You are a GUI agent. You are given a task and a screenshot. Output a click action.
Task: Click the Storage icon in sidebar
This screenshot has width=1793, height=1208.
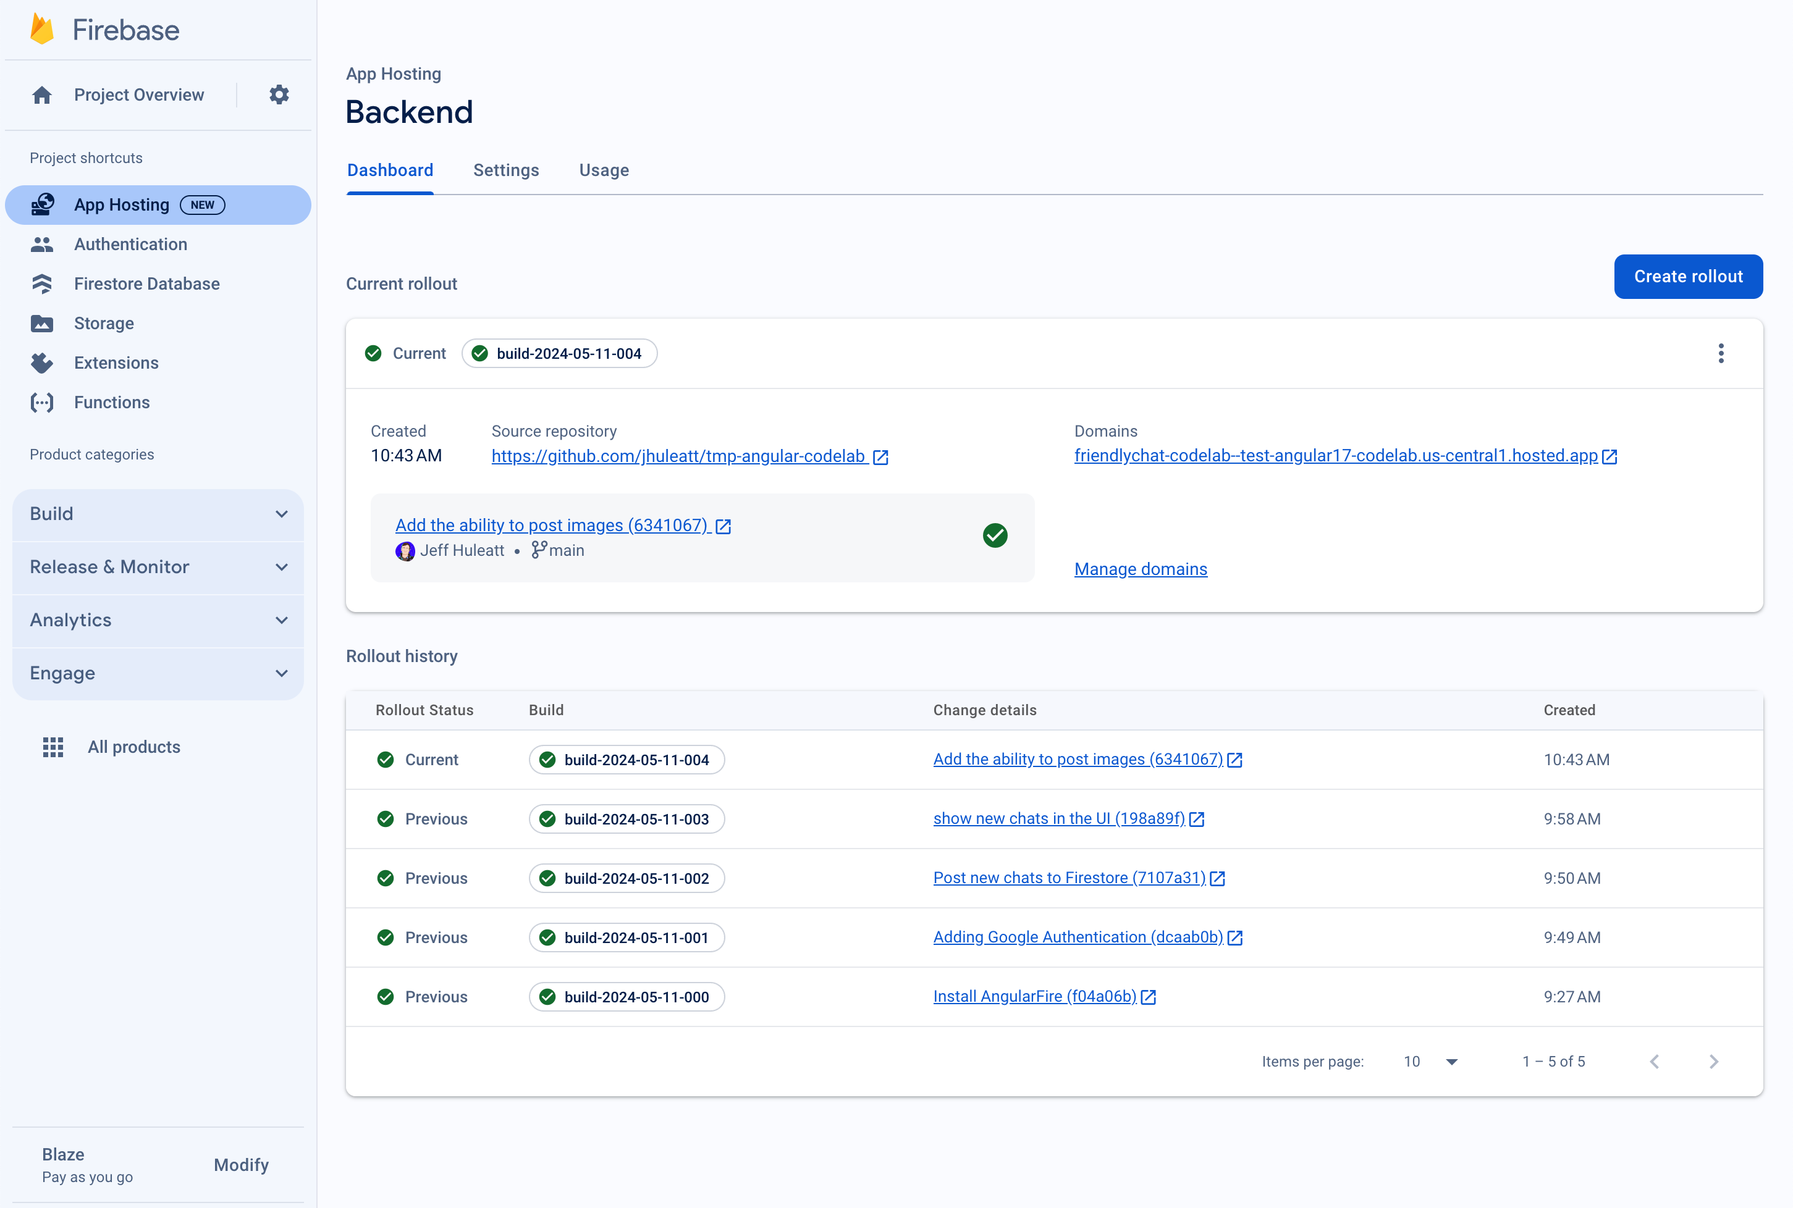(43, 324)
